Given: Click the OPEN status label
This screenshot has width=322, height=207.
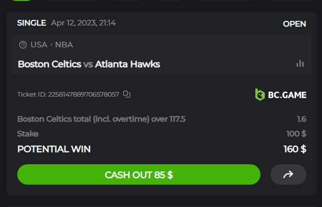Looking at the screenshot, I should 295,24.
